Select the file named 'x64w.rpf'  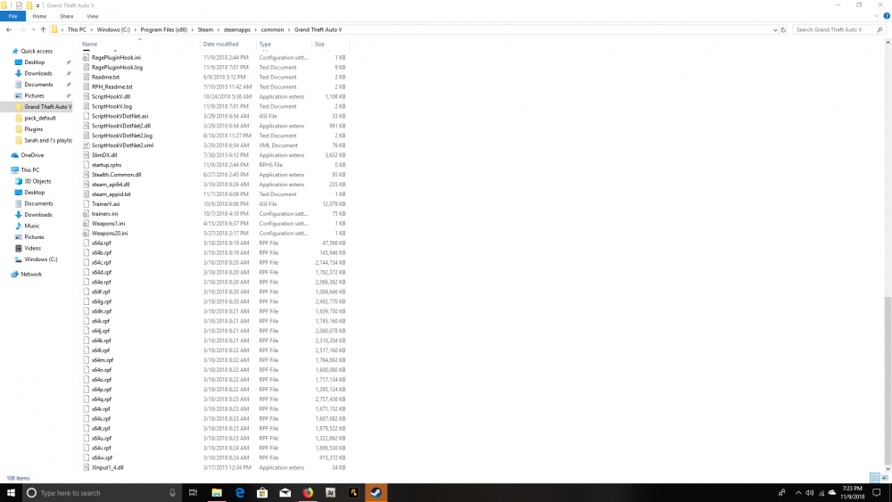coord(102,457)
